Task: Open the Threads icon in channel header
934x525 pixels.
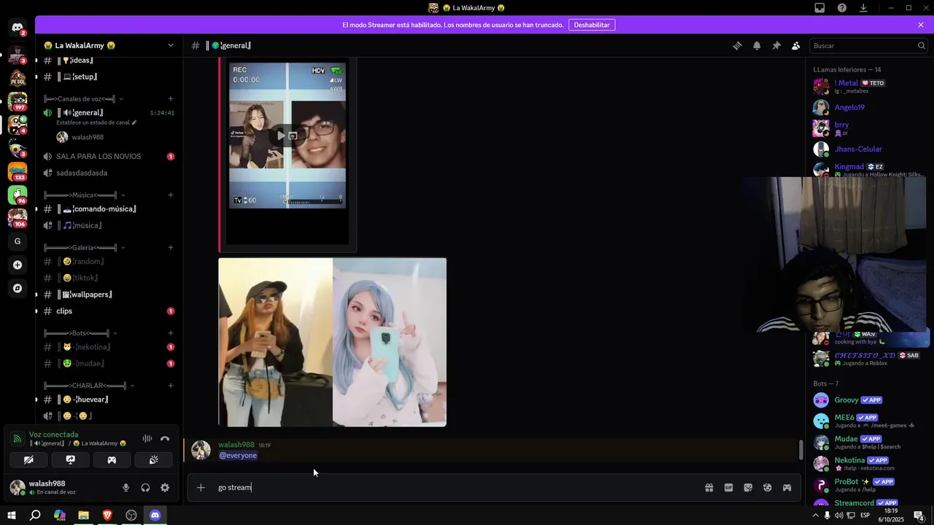Action: tap(737, 45)
